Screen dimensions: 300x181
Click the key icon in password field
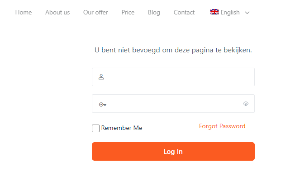(103, 104)
